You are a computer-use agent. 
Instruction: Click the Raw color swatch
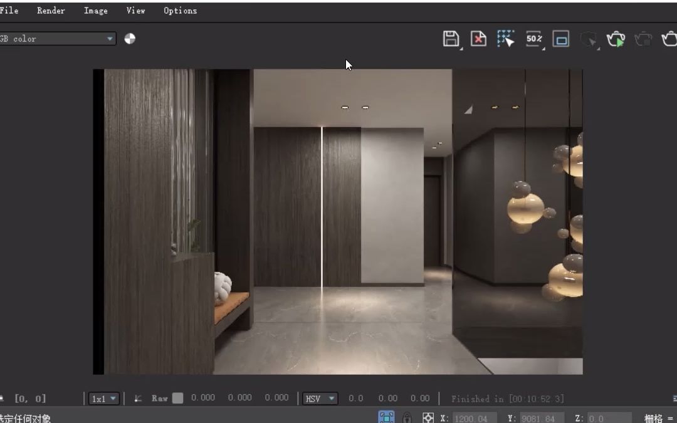pyautogui.click(x=177, y=399)
